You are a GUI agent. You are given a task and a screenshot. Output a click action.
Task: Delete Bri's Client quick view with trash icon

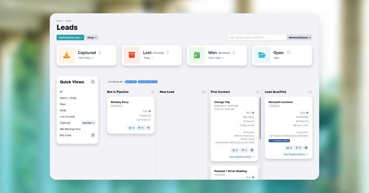pyautogui.click(x=93, y=135)
